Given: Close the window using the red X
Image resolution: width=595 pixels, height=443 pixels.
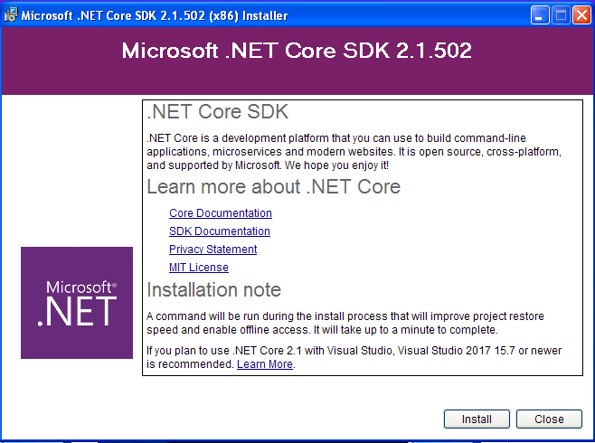Looking at the screenshot, I should click(x=581, y=15).
